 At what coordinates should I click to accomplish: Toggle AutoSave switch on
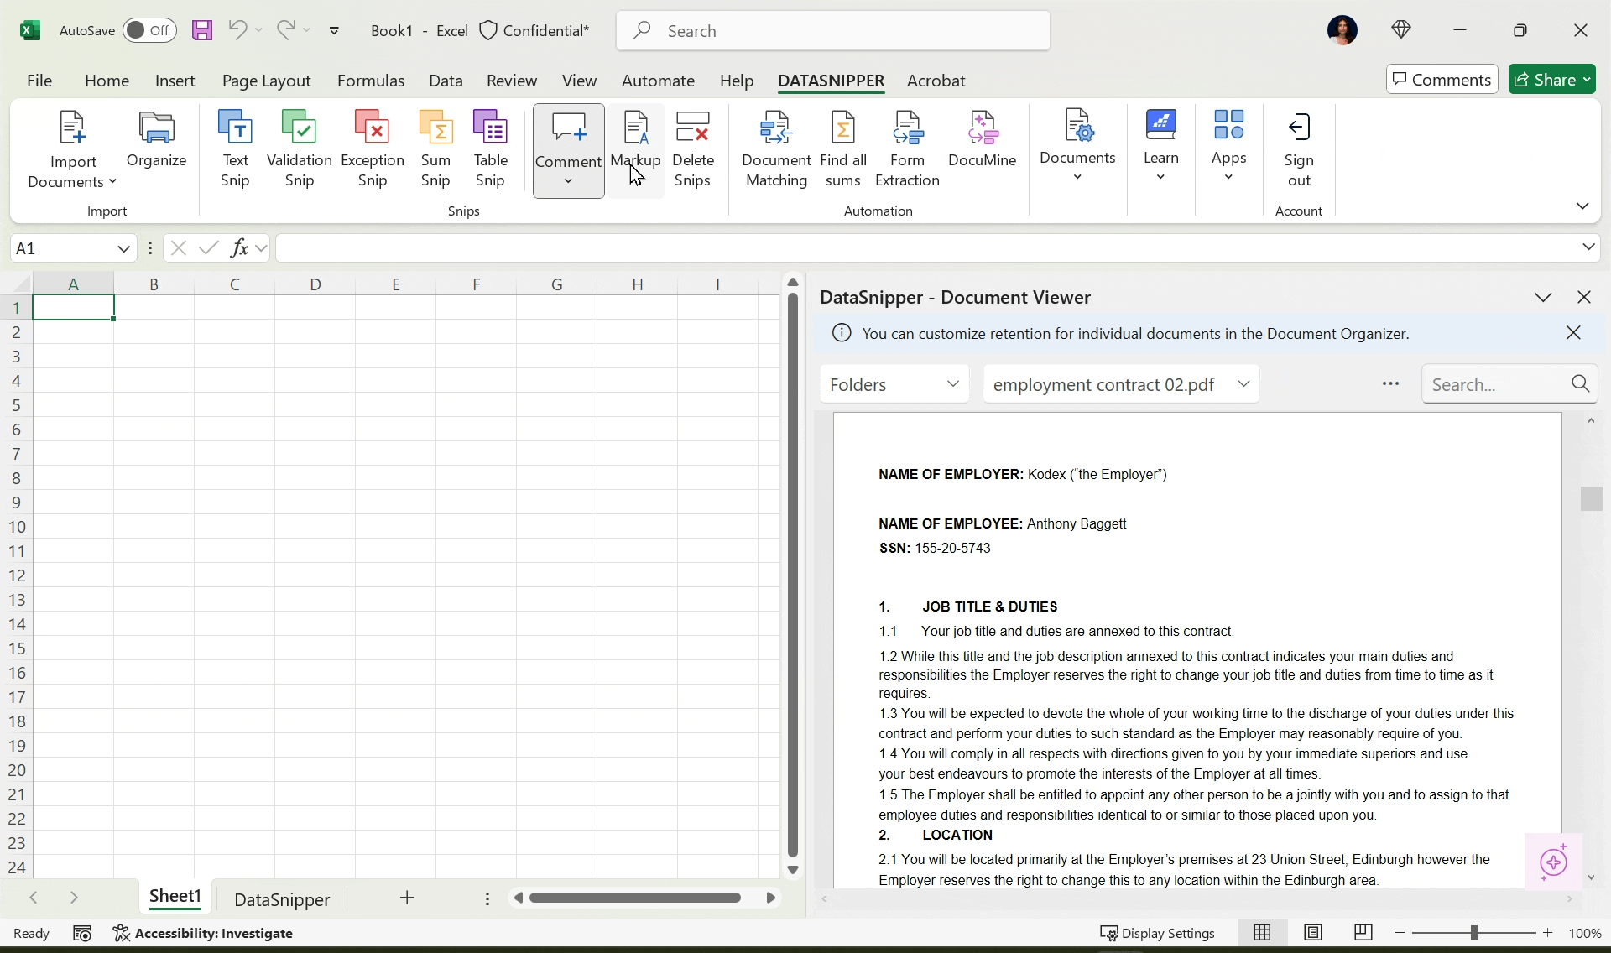149,31
